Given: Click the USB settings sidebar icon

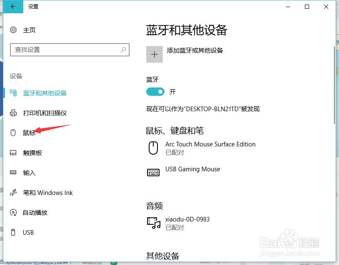Looking at the screenshot, I should (12, 232).
